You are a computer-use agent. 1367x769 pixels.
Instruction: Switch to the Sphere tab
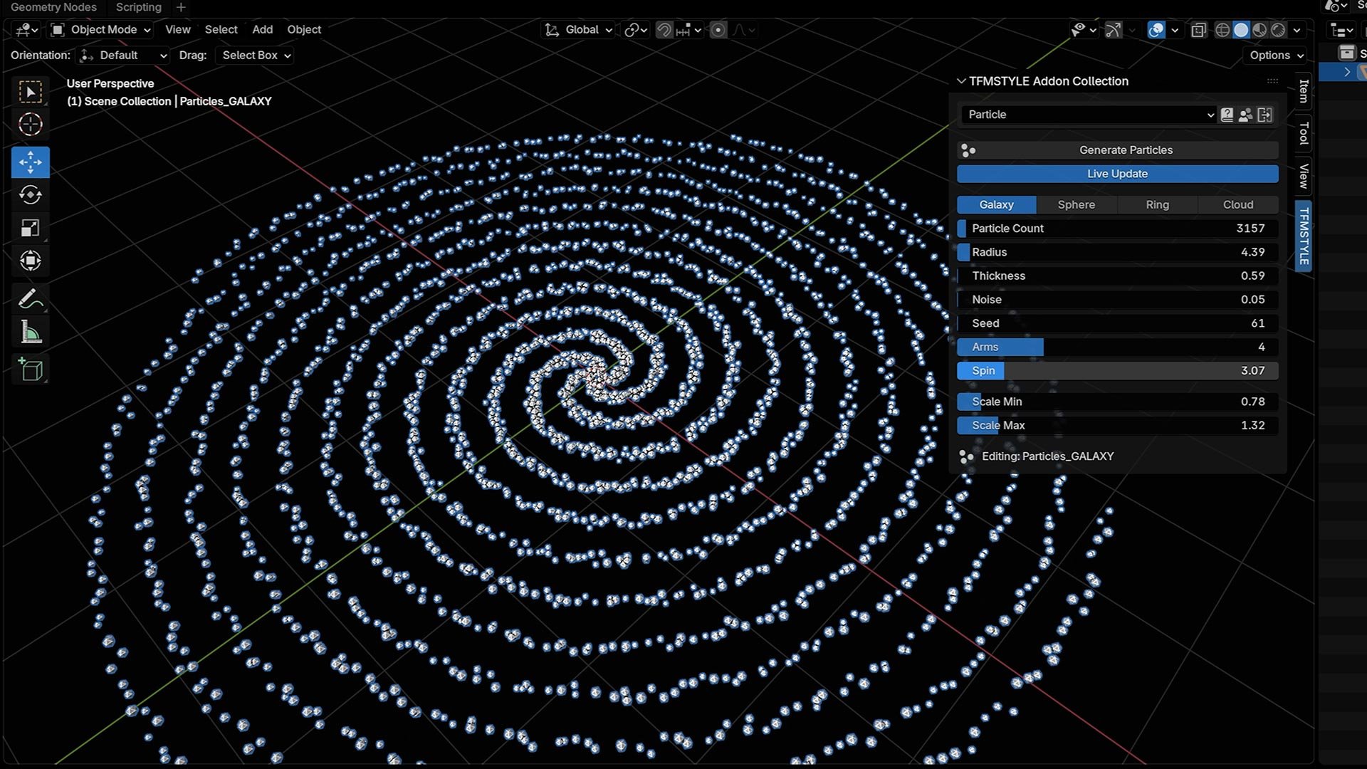pyautogui.click(x=1076, y=204)
